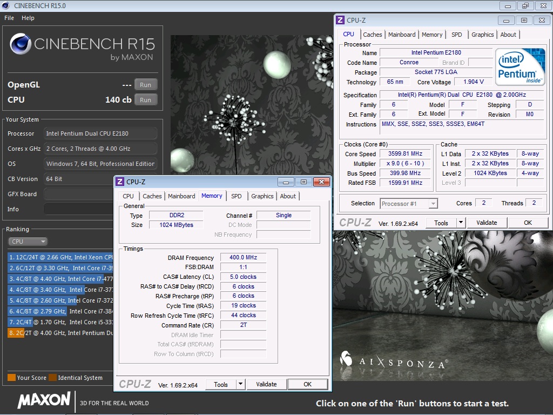
Task: Click Tools button in back CPU-Z window
Action: coord(441,223)
